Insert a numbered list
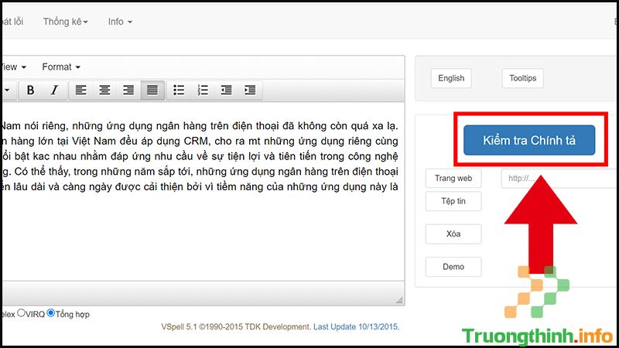619x348 pixels. tap(203, 90)
